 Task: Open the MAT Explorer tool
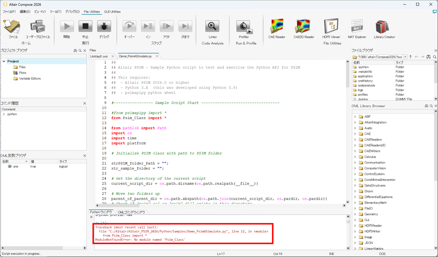tap(357, 27)
